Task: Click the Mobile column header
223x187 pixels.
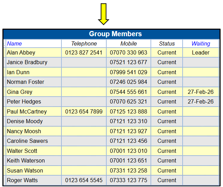Action: click(x=128, y=43)
